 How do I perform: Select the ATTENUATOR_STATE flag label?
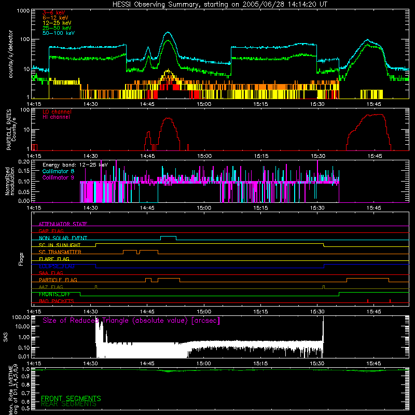point(63,224)
